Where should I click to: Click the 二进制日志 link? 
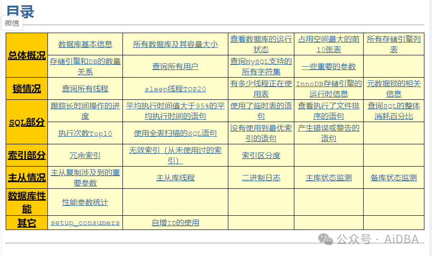point(261,178)
